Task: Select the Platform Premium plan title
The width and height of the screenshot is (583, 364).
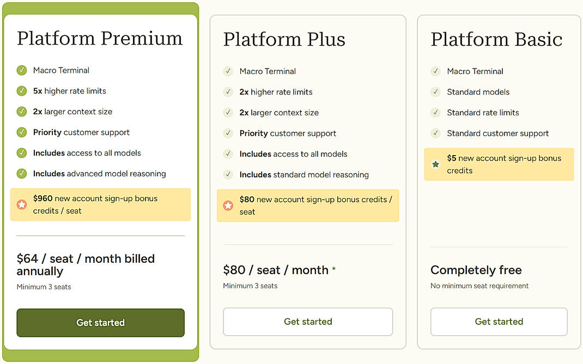Action: [100, 38]
